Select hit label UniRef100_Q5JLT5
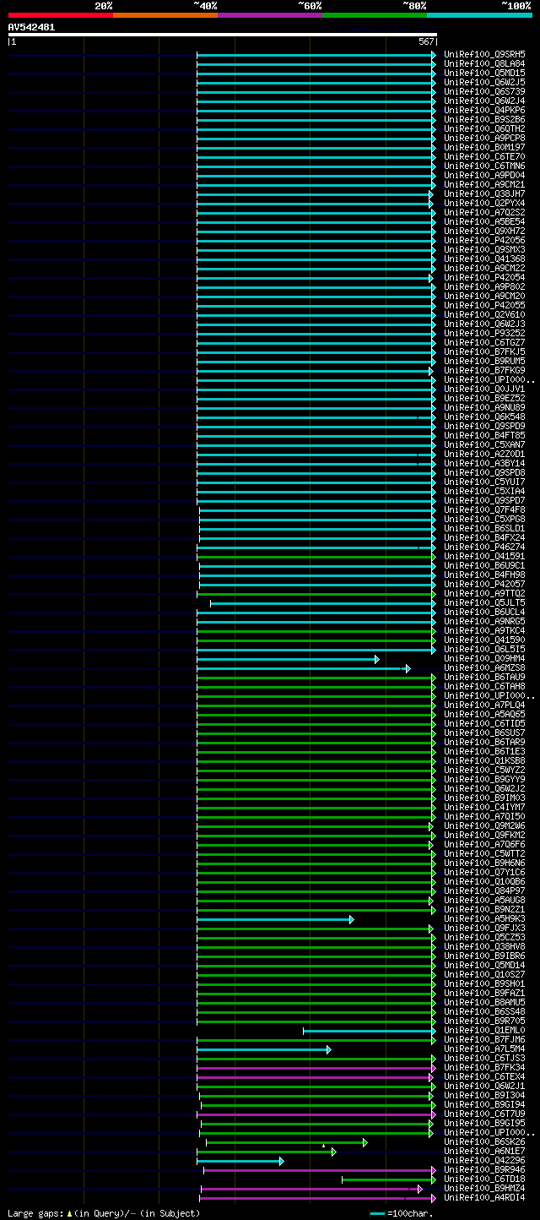Screen dimensions: 540x1220 (484, 602)
